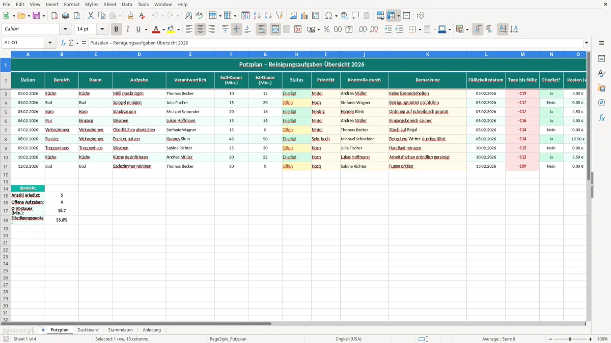Expand the Font Color dropdown arrow

pyautogui.click(x=163, y=29)
